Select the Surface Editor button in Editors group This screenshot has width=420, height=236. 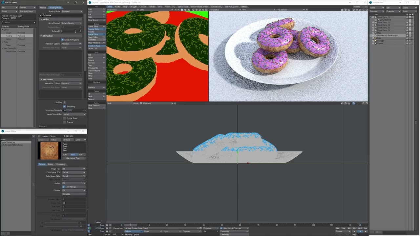pos(96,29)
